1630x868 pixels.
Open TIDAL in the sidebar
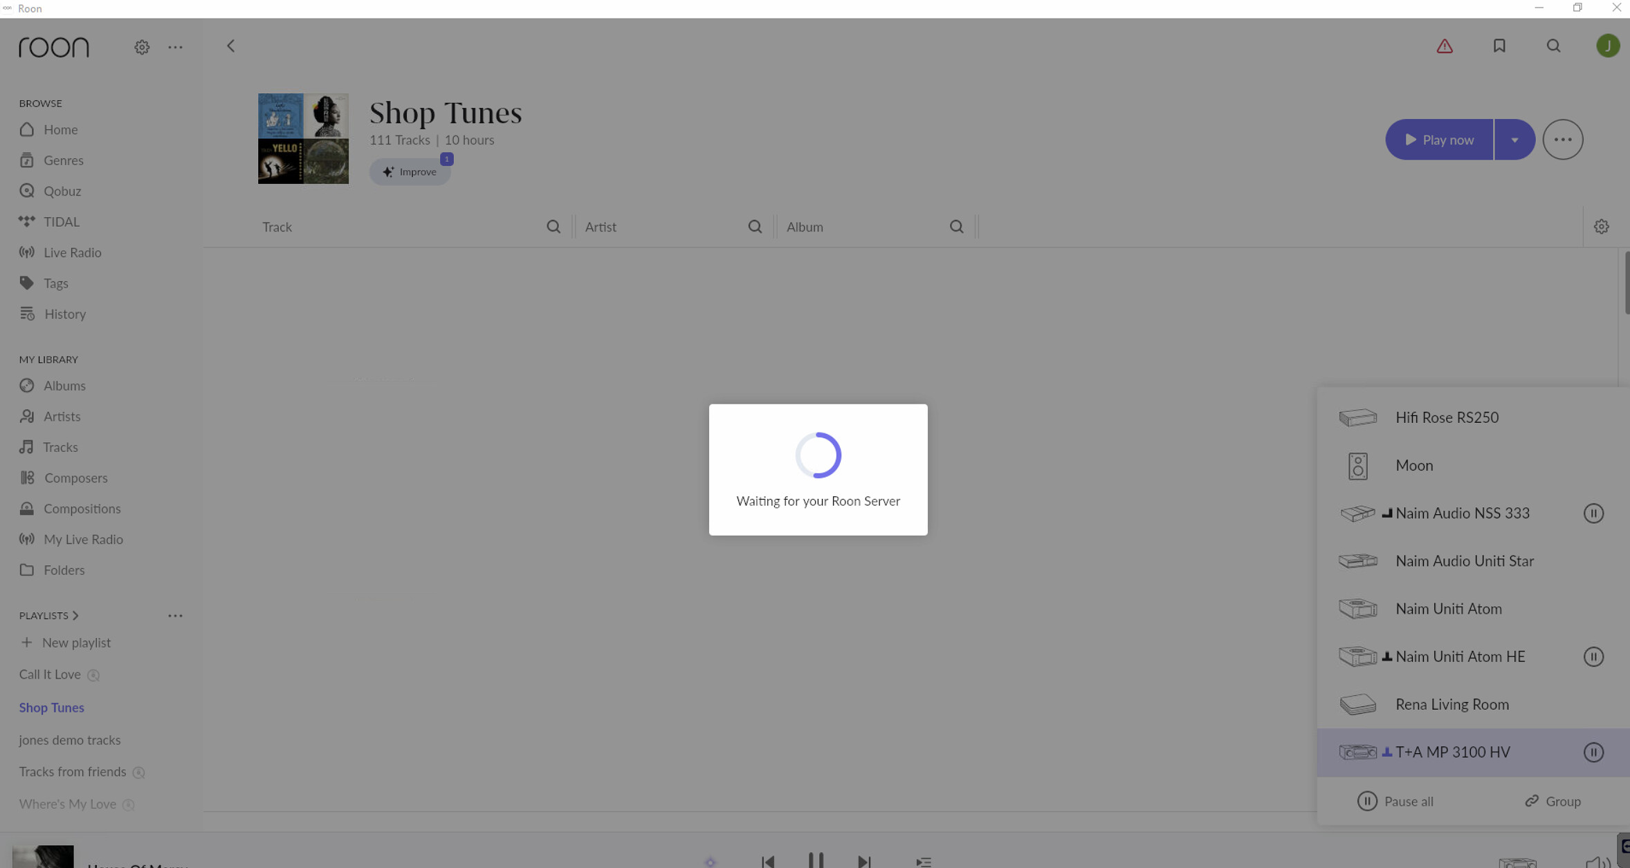[49, 222]
